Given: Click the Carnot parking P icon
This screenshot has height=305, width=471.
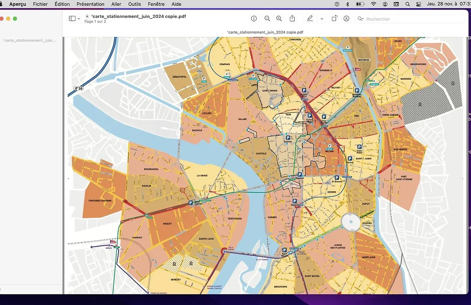Looking at the screenshot, I should coord(350,159).
